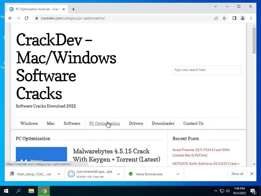
Task: Show all downloads
Action: pyautogui.click(x=237, y=174)
